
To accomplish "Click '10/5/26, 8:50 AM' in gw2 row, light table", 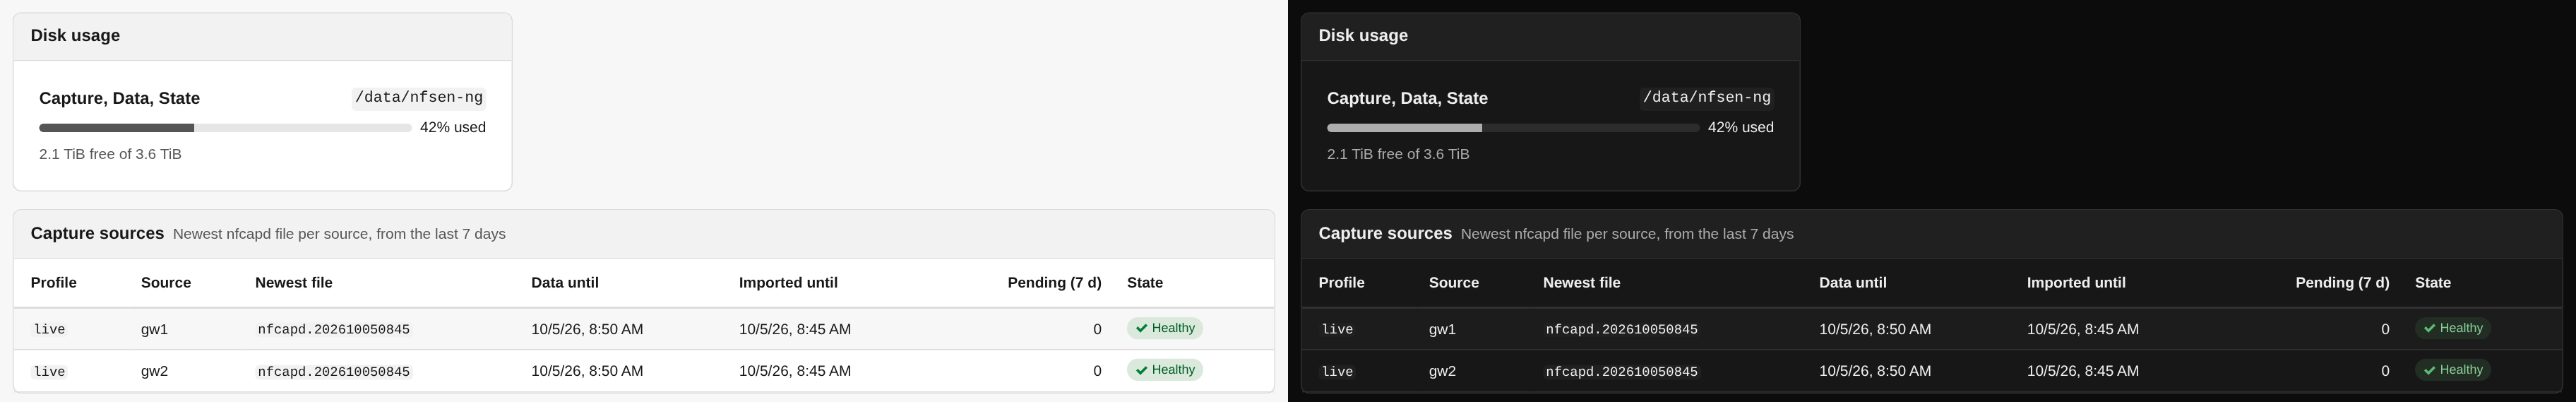I will 587,371.
